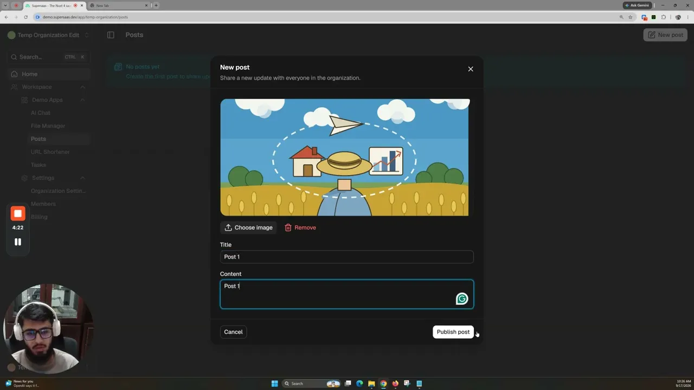Click the Workspace users icon
This screenshot has height=390, width=694.
14,87
